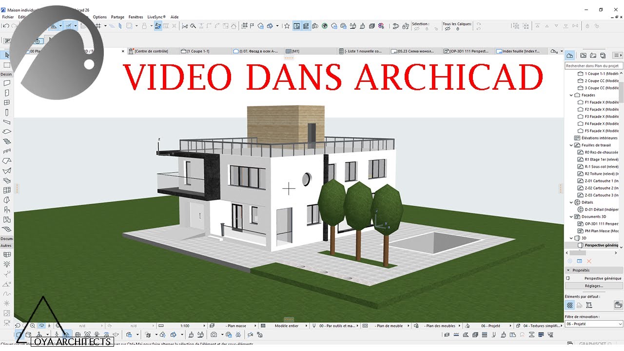The width and height of the screenshot is (624, 351).
Task: Toggle Tous les Calques visibility eye
Action: click(448, 29)
